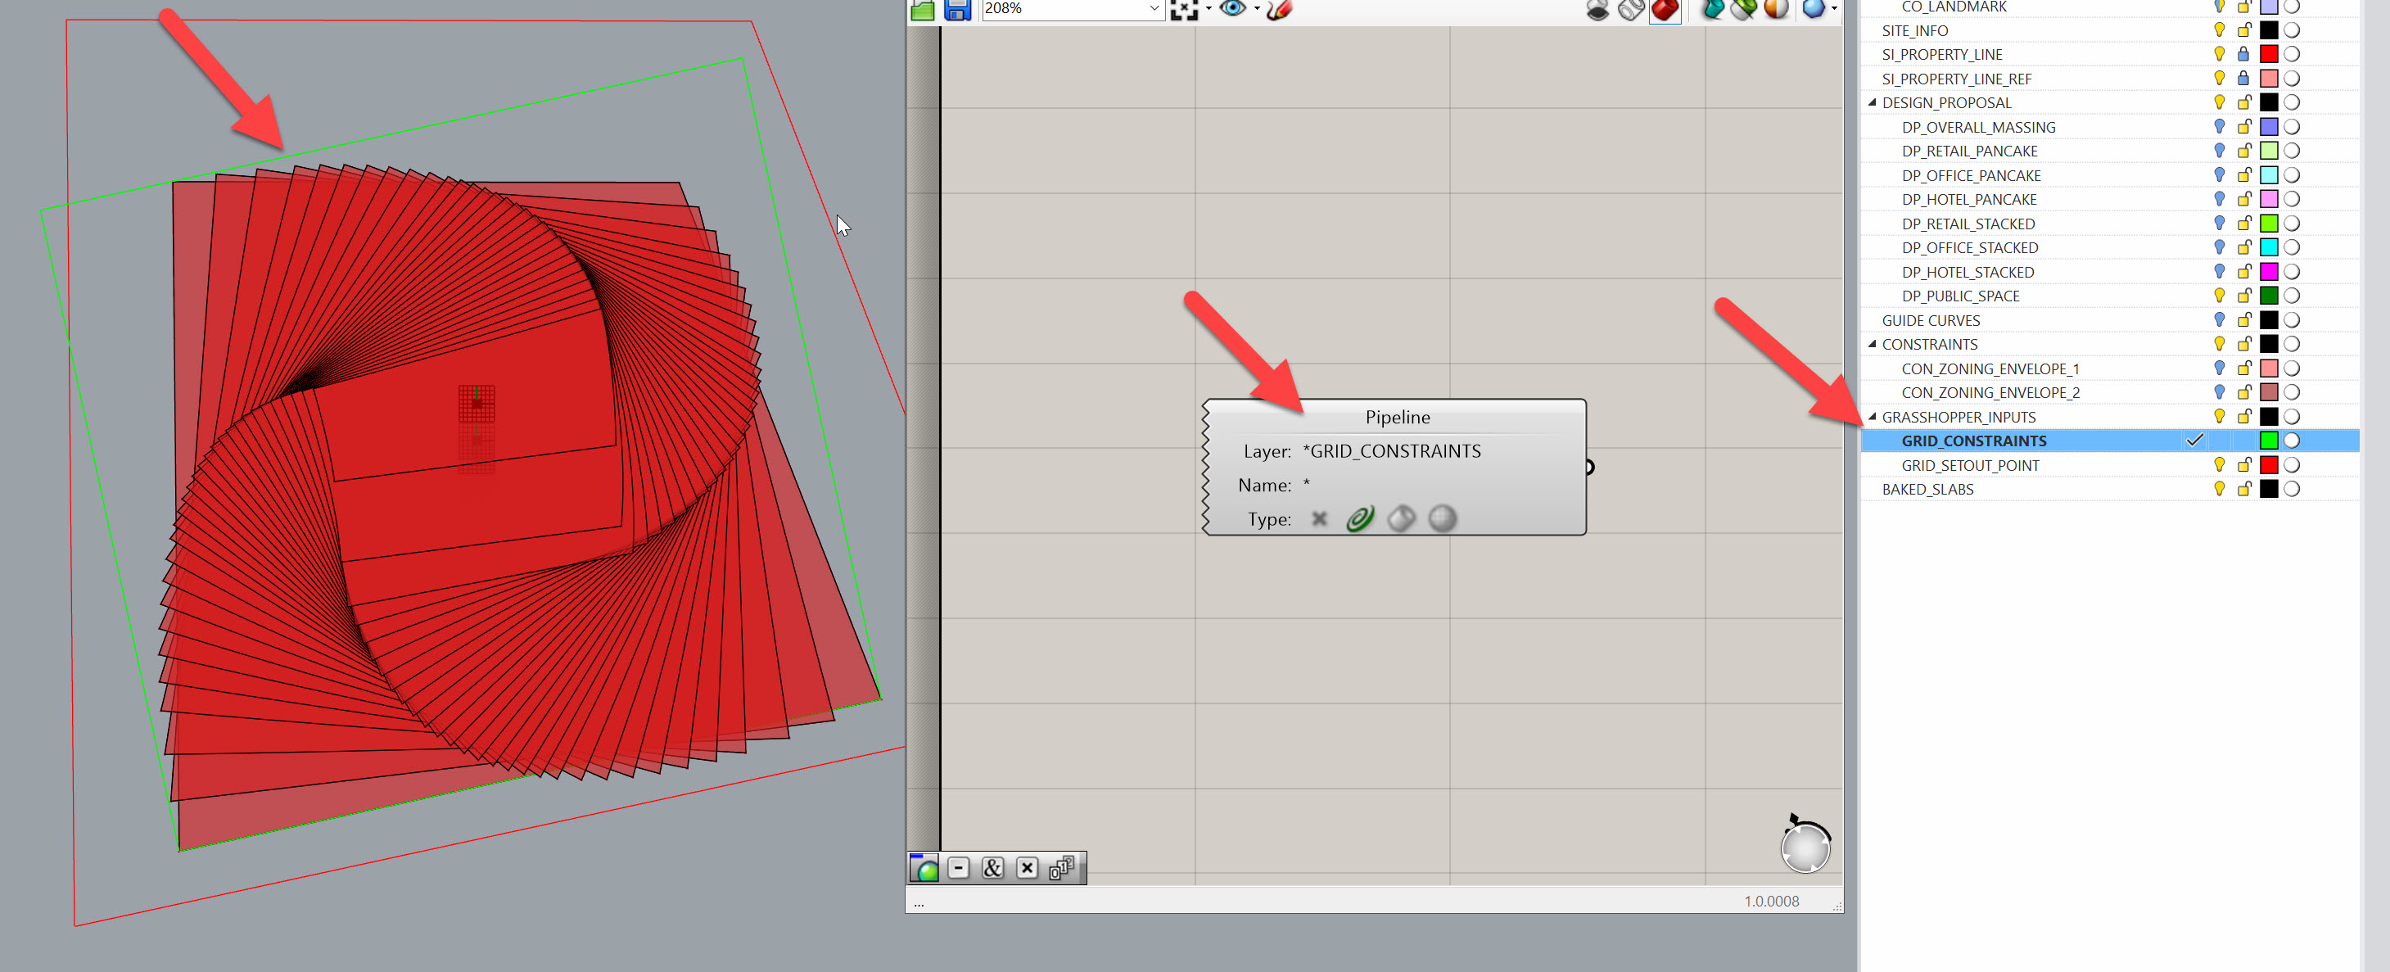
Task: Open the 208% zoom level dropdown
Action: (1154, 9)
